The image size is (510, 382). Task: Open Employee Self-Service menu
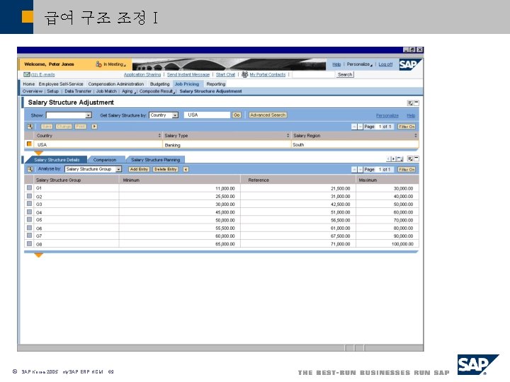click(61, 83)
